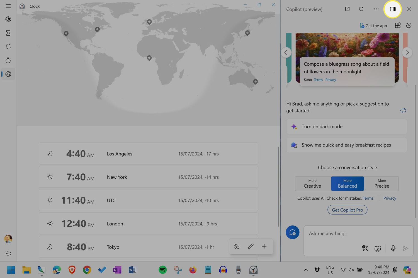Click the Get Copilot Pro button
Image resolution: width=418 pixels, height=278 pixels.
coord(347,210)
